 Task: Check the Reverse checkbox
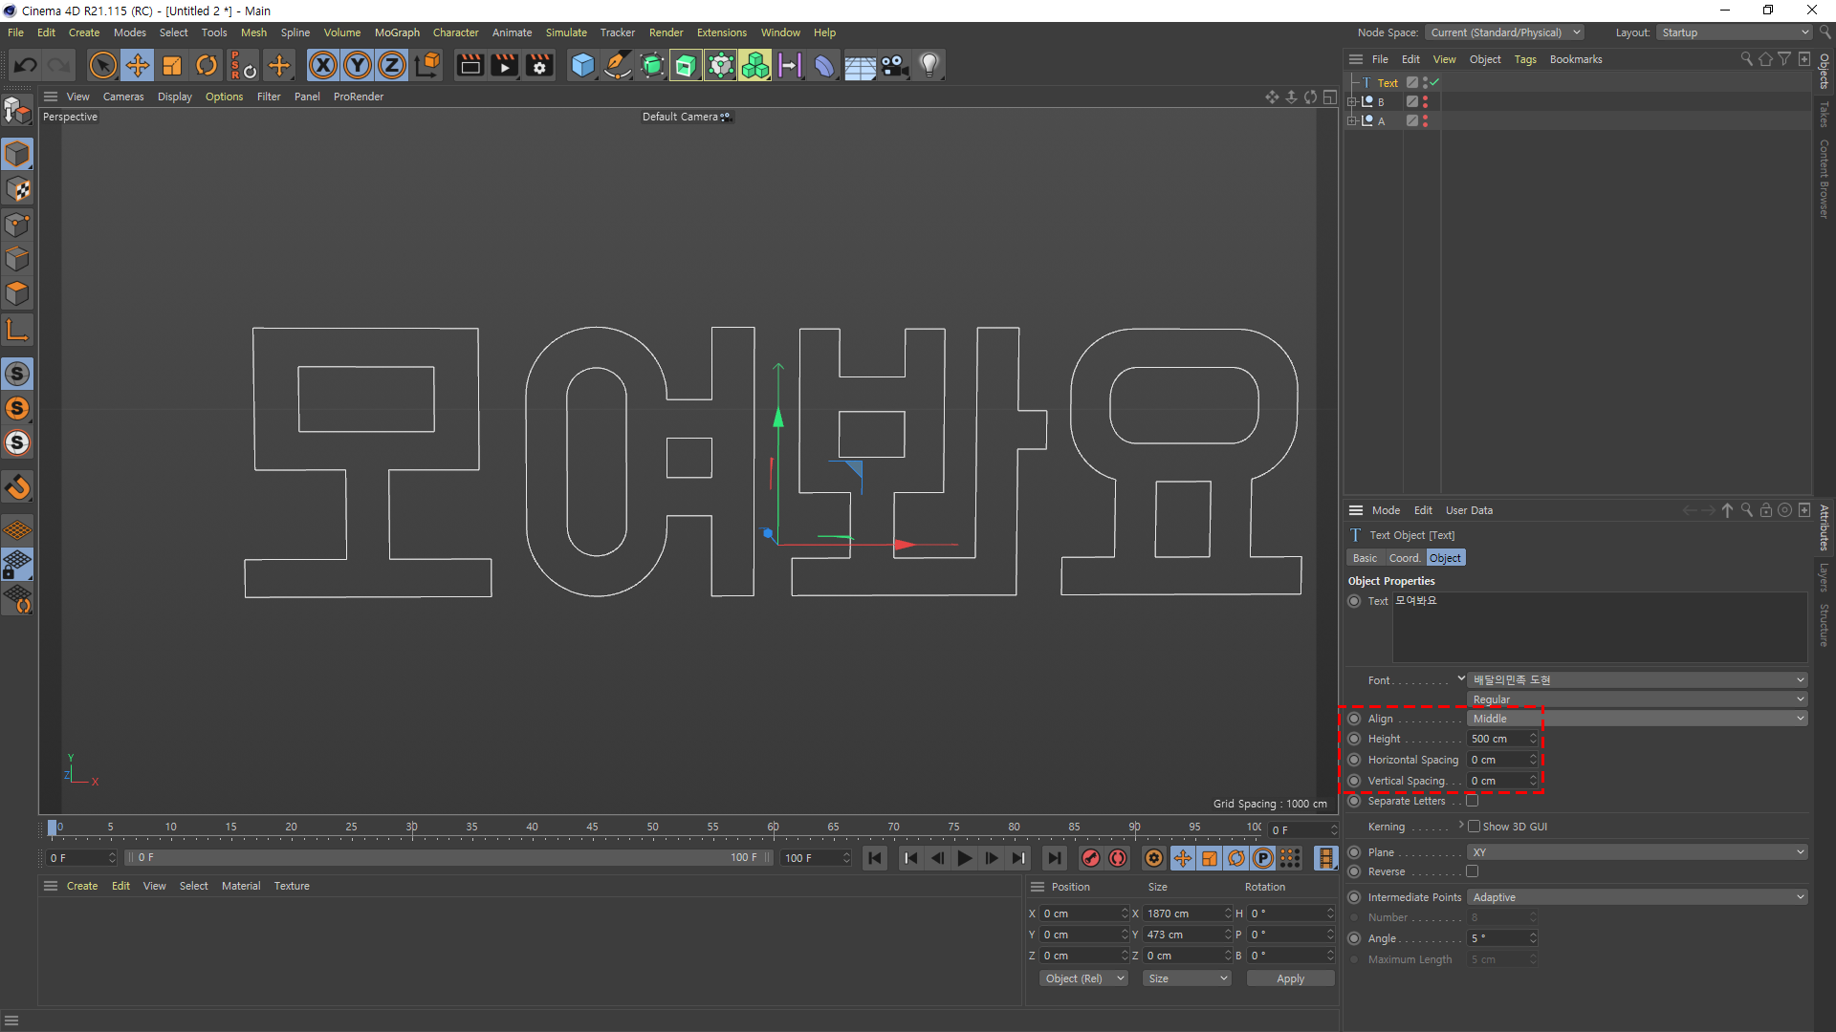click(1473, 871)
